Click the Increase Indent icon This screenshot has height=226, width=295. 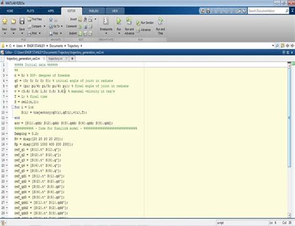85,33
